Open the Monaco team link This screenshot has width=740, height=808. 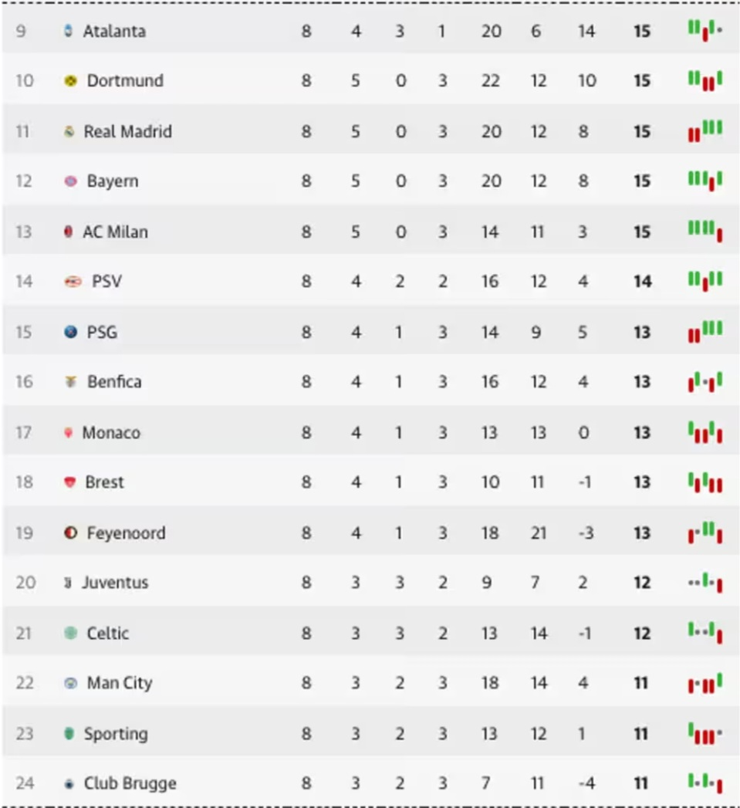click(111, 432)
